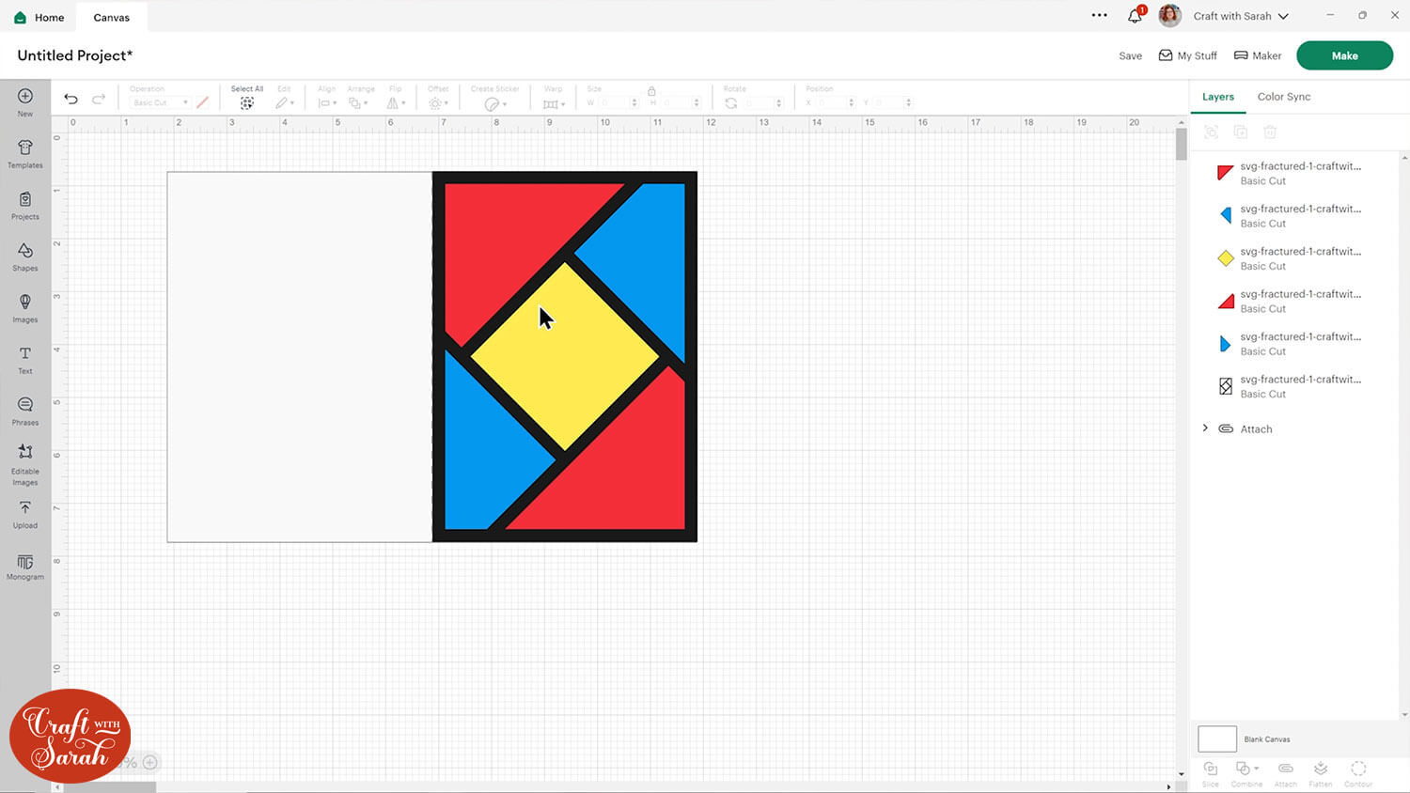Click the Save button
This screenshot has width=1410, height=793.
[1131, 55]
